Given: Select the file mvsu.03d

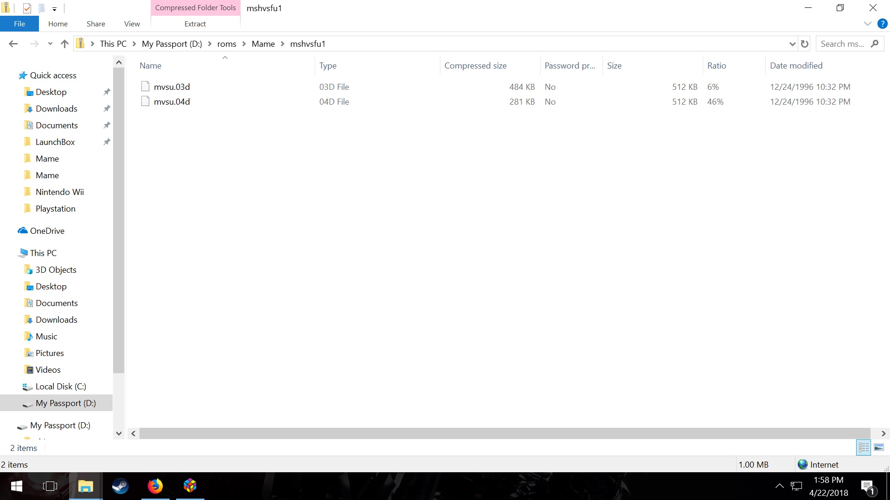Looking at the screenshot, I should [x=172, y=87].
